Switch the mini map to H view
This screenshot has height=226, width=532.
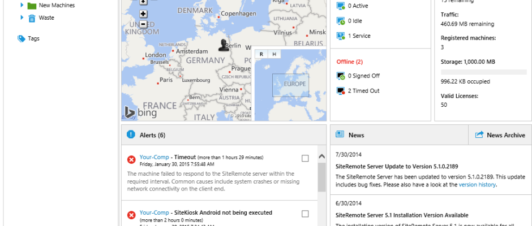[x=274, y=54]
